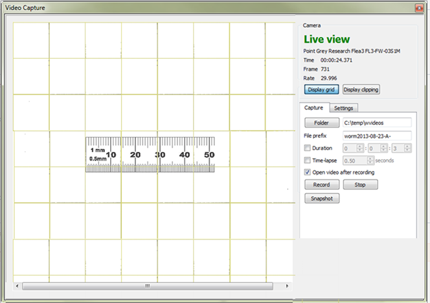Click the horizontal scrollbar left arrow
430x303 pixels.
17,286
